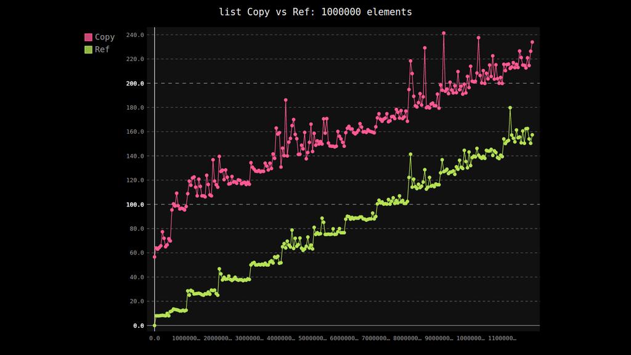
Task: Click the green Ref origin point at 0.0
Action: click(155, 325)
